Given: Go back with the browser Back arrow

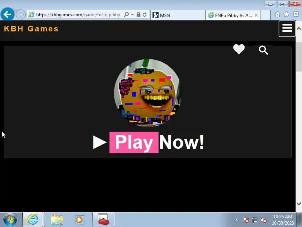Looking at the screenshot, I should coord(7,14).
